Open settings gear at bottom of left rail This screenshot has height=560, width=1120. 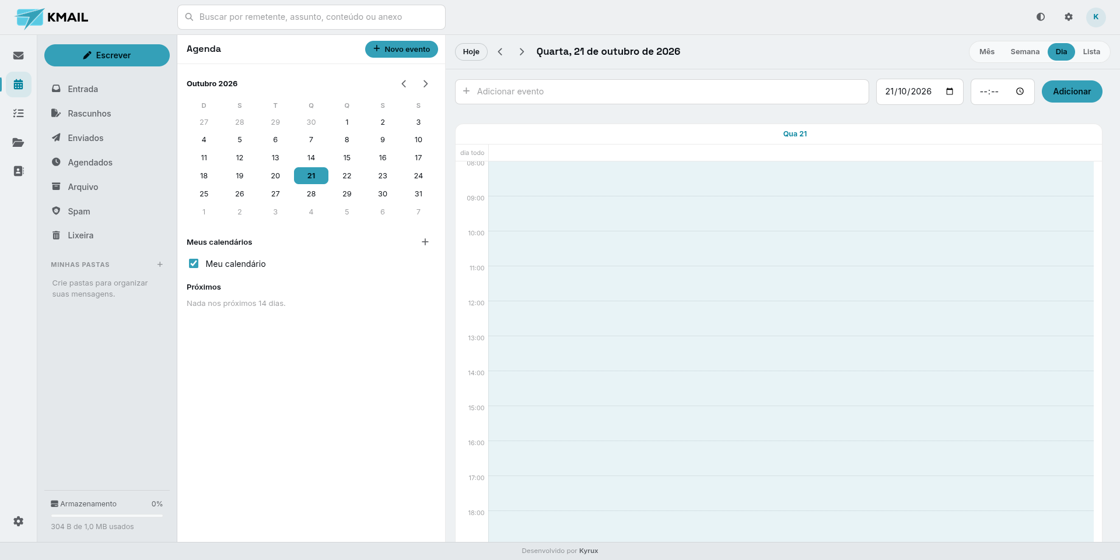(x=19, y=521)
